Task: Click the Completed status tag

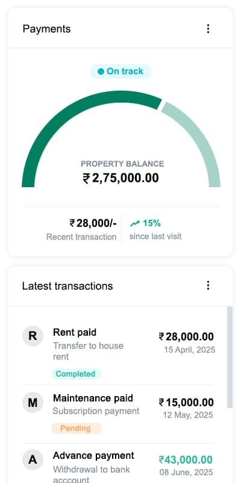Action: pyautogui.click(x=76, y=374)
